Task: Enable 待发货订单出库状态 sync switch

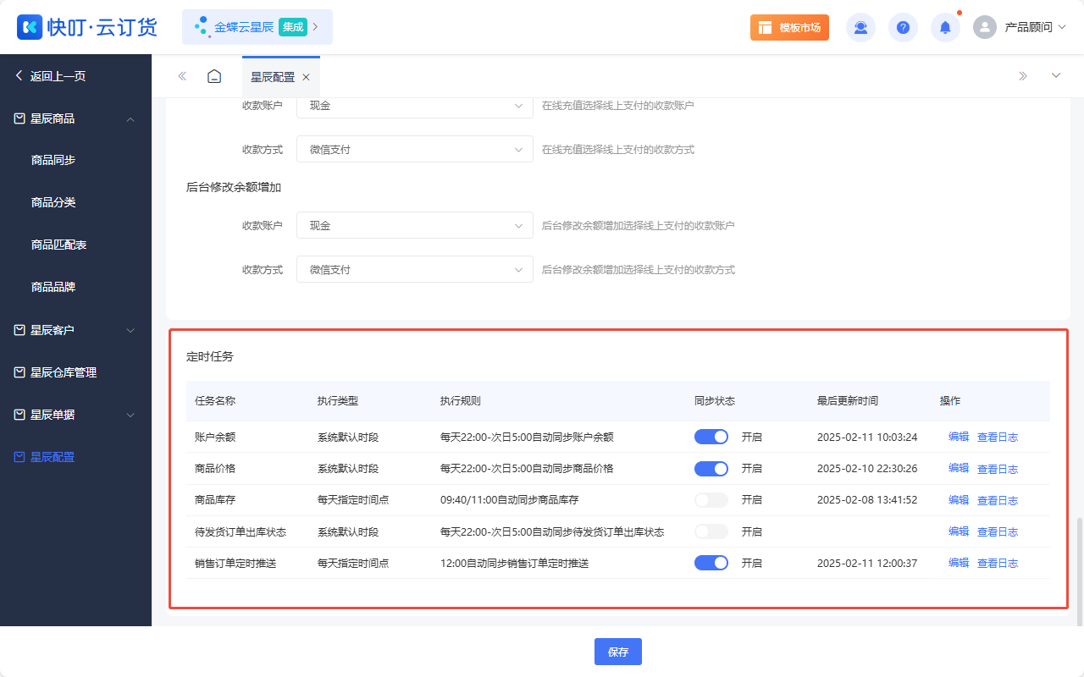Action: tap(711, 531)
